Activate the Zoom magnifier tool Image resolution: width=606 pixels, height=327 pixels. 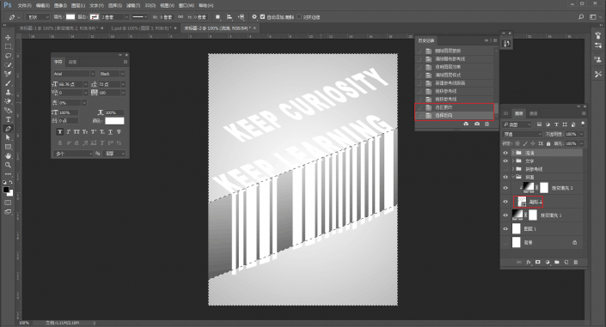point(8,165)
